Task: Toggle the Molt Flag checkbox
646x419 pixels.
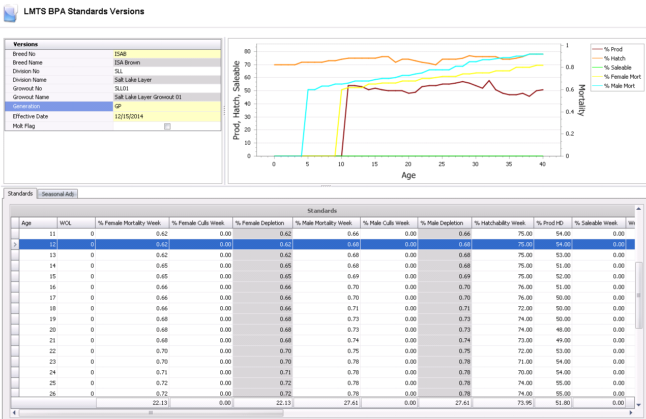Action: (167, 126)
